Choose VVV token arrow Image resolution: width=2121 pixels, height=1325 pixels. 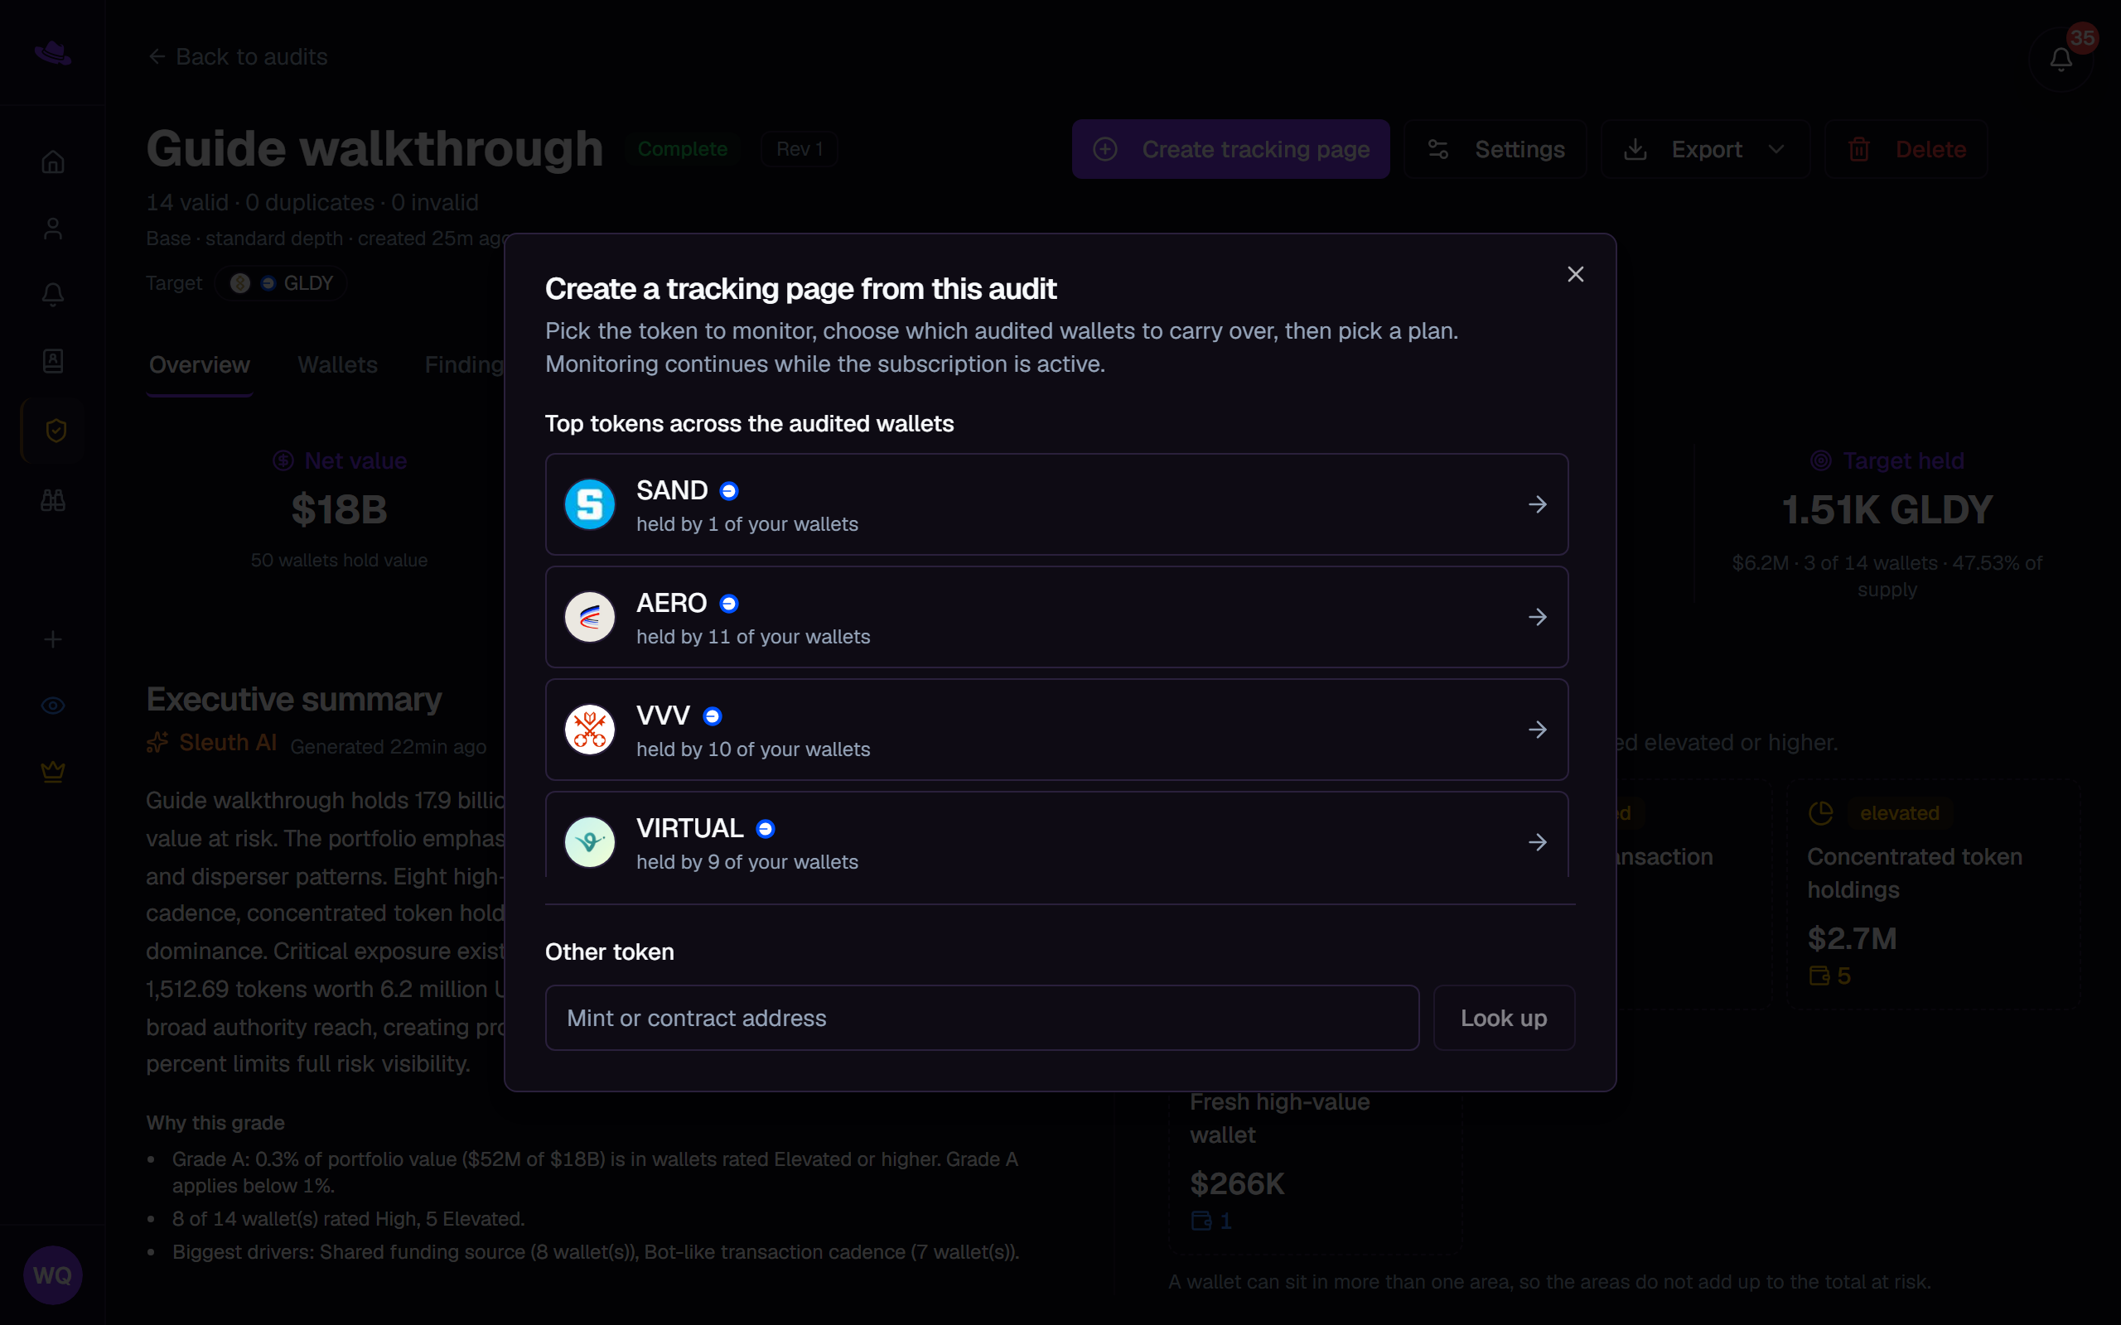click(x=1537, y=730)
